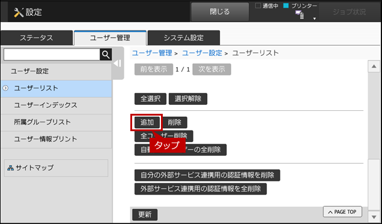Click 外部サービス連携用の認証情報を全削除 button
The image size is (382, 224).
pyautogui.click(x=201, y=189)
